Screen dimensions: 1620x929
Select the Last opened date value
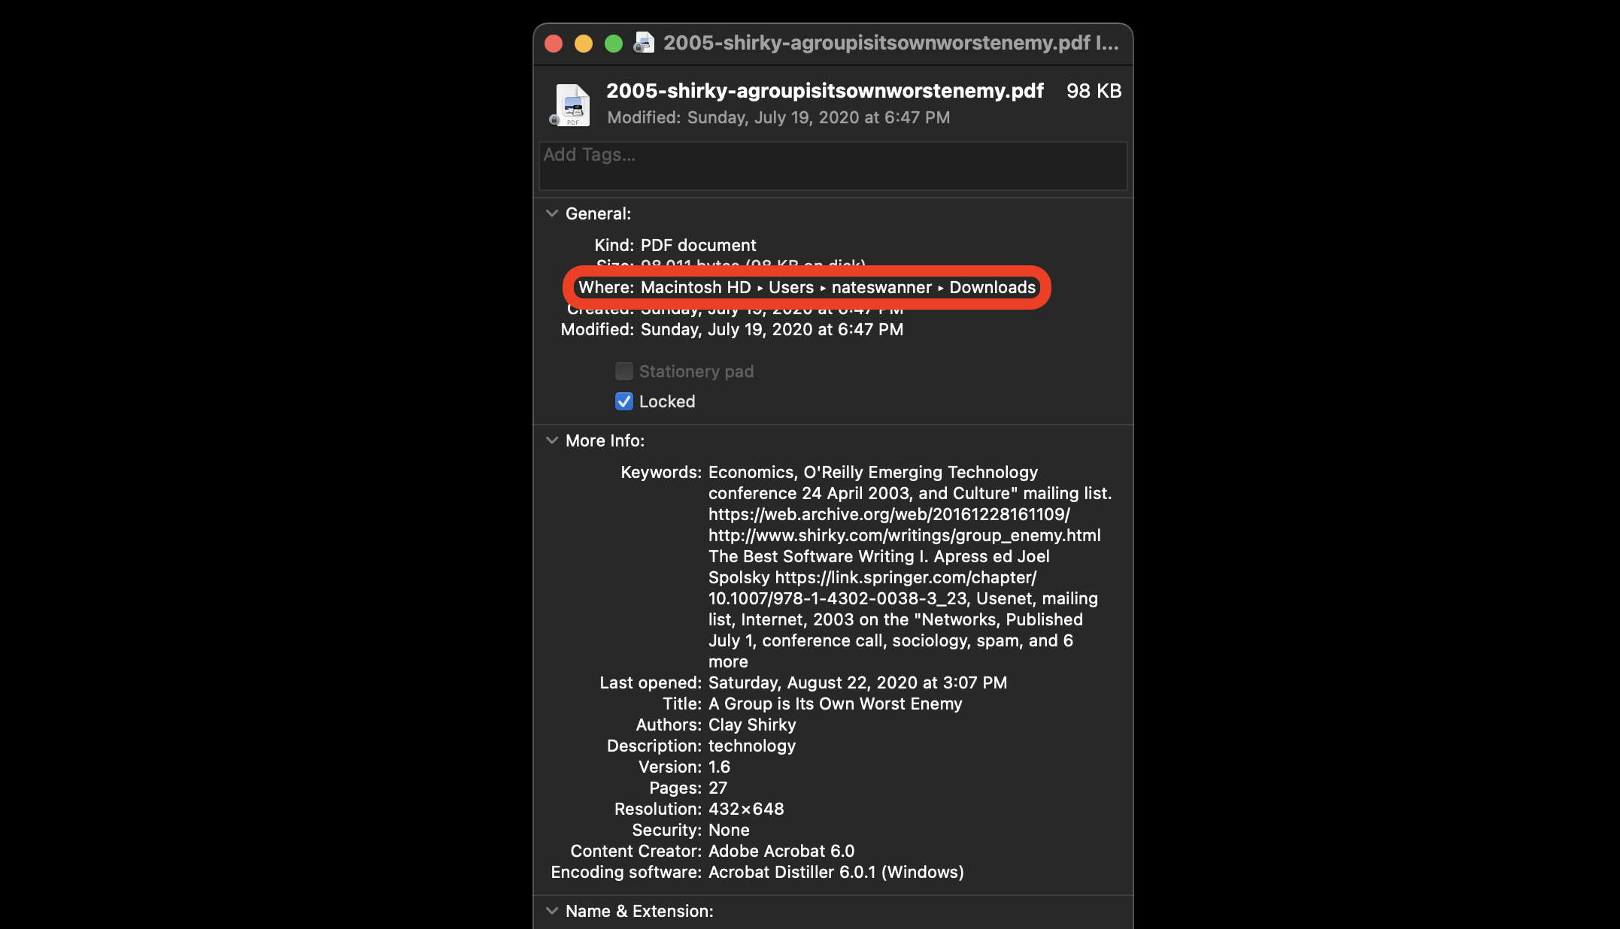(857, 682)
